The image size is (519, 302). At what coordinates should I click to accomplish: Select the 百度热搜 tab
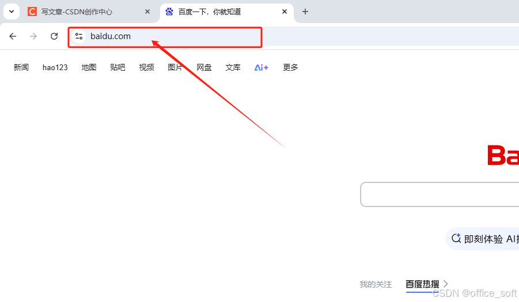point(422,284)
